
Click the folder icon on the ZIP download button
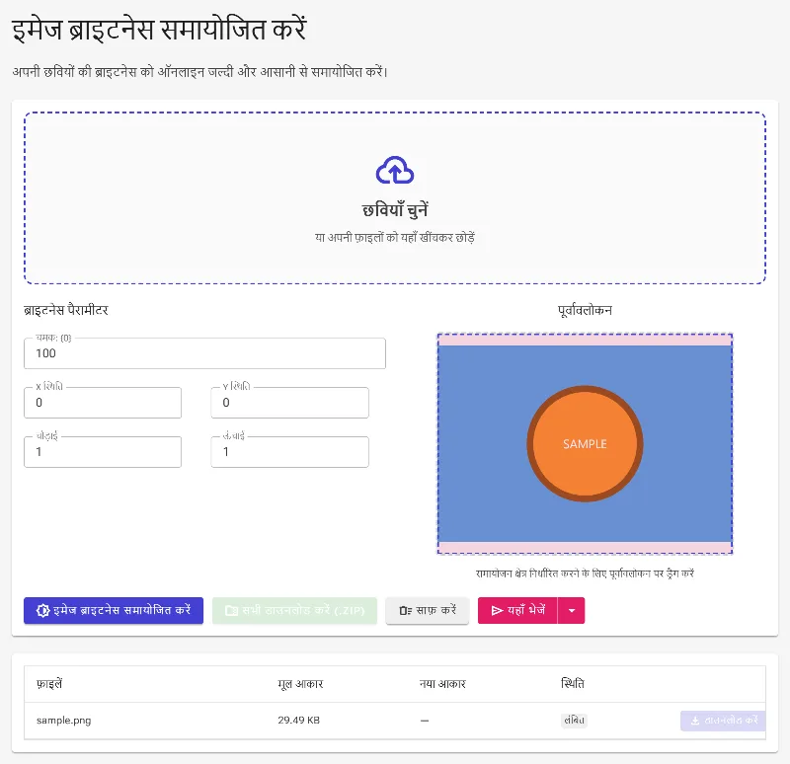coord(231,610)
